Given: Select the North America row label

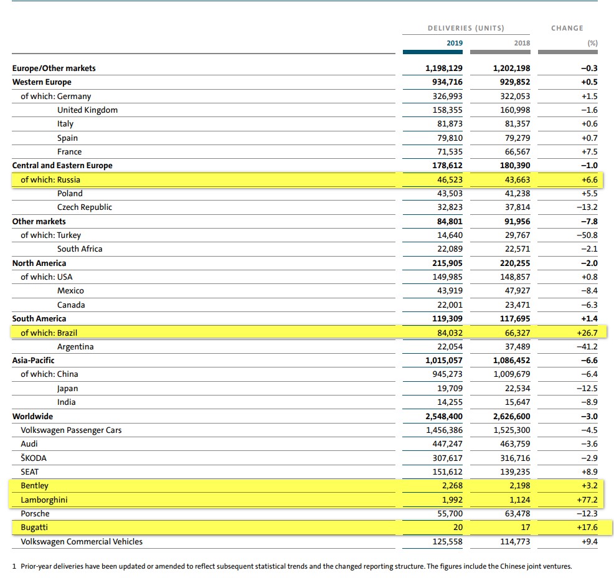Looking at the screenshot, I should pyautogui.click(x=39, y=263).
